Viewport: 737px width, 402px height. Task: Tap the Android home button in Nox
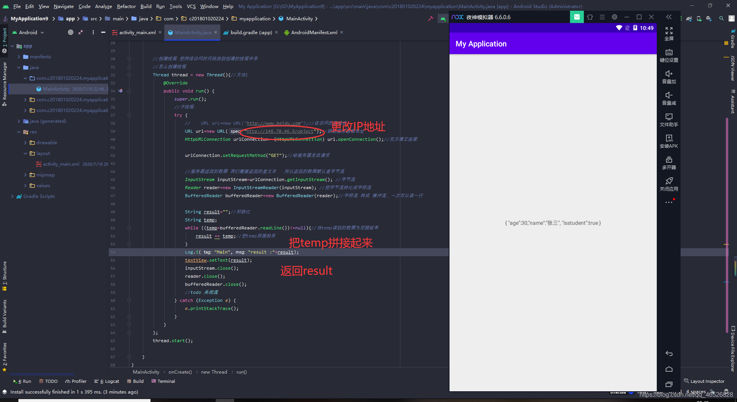tap(669, 369)
